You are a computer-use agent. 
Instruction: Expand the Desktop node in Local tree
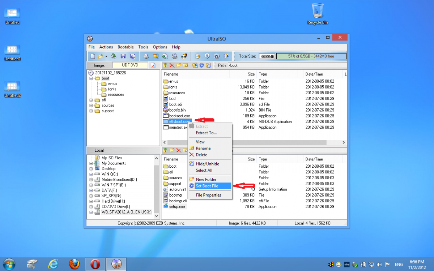pos(91,169)
